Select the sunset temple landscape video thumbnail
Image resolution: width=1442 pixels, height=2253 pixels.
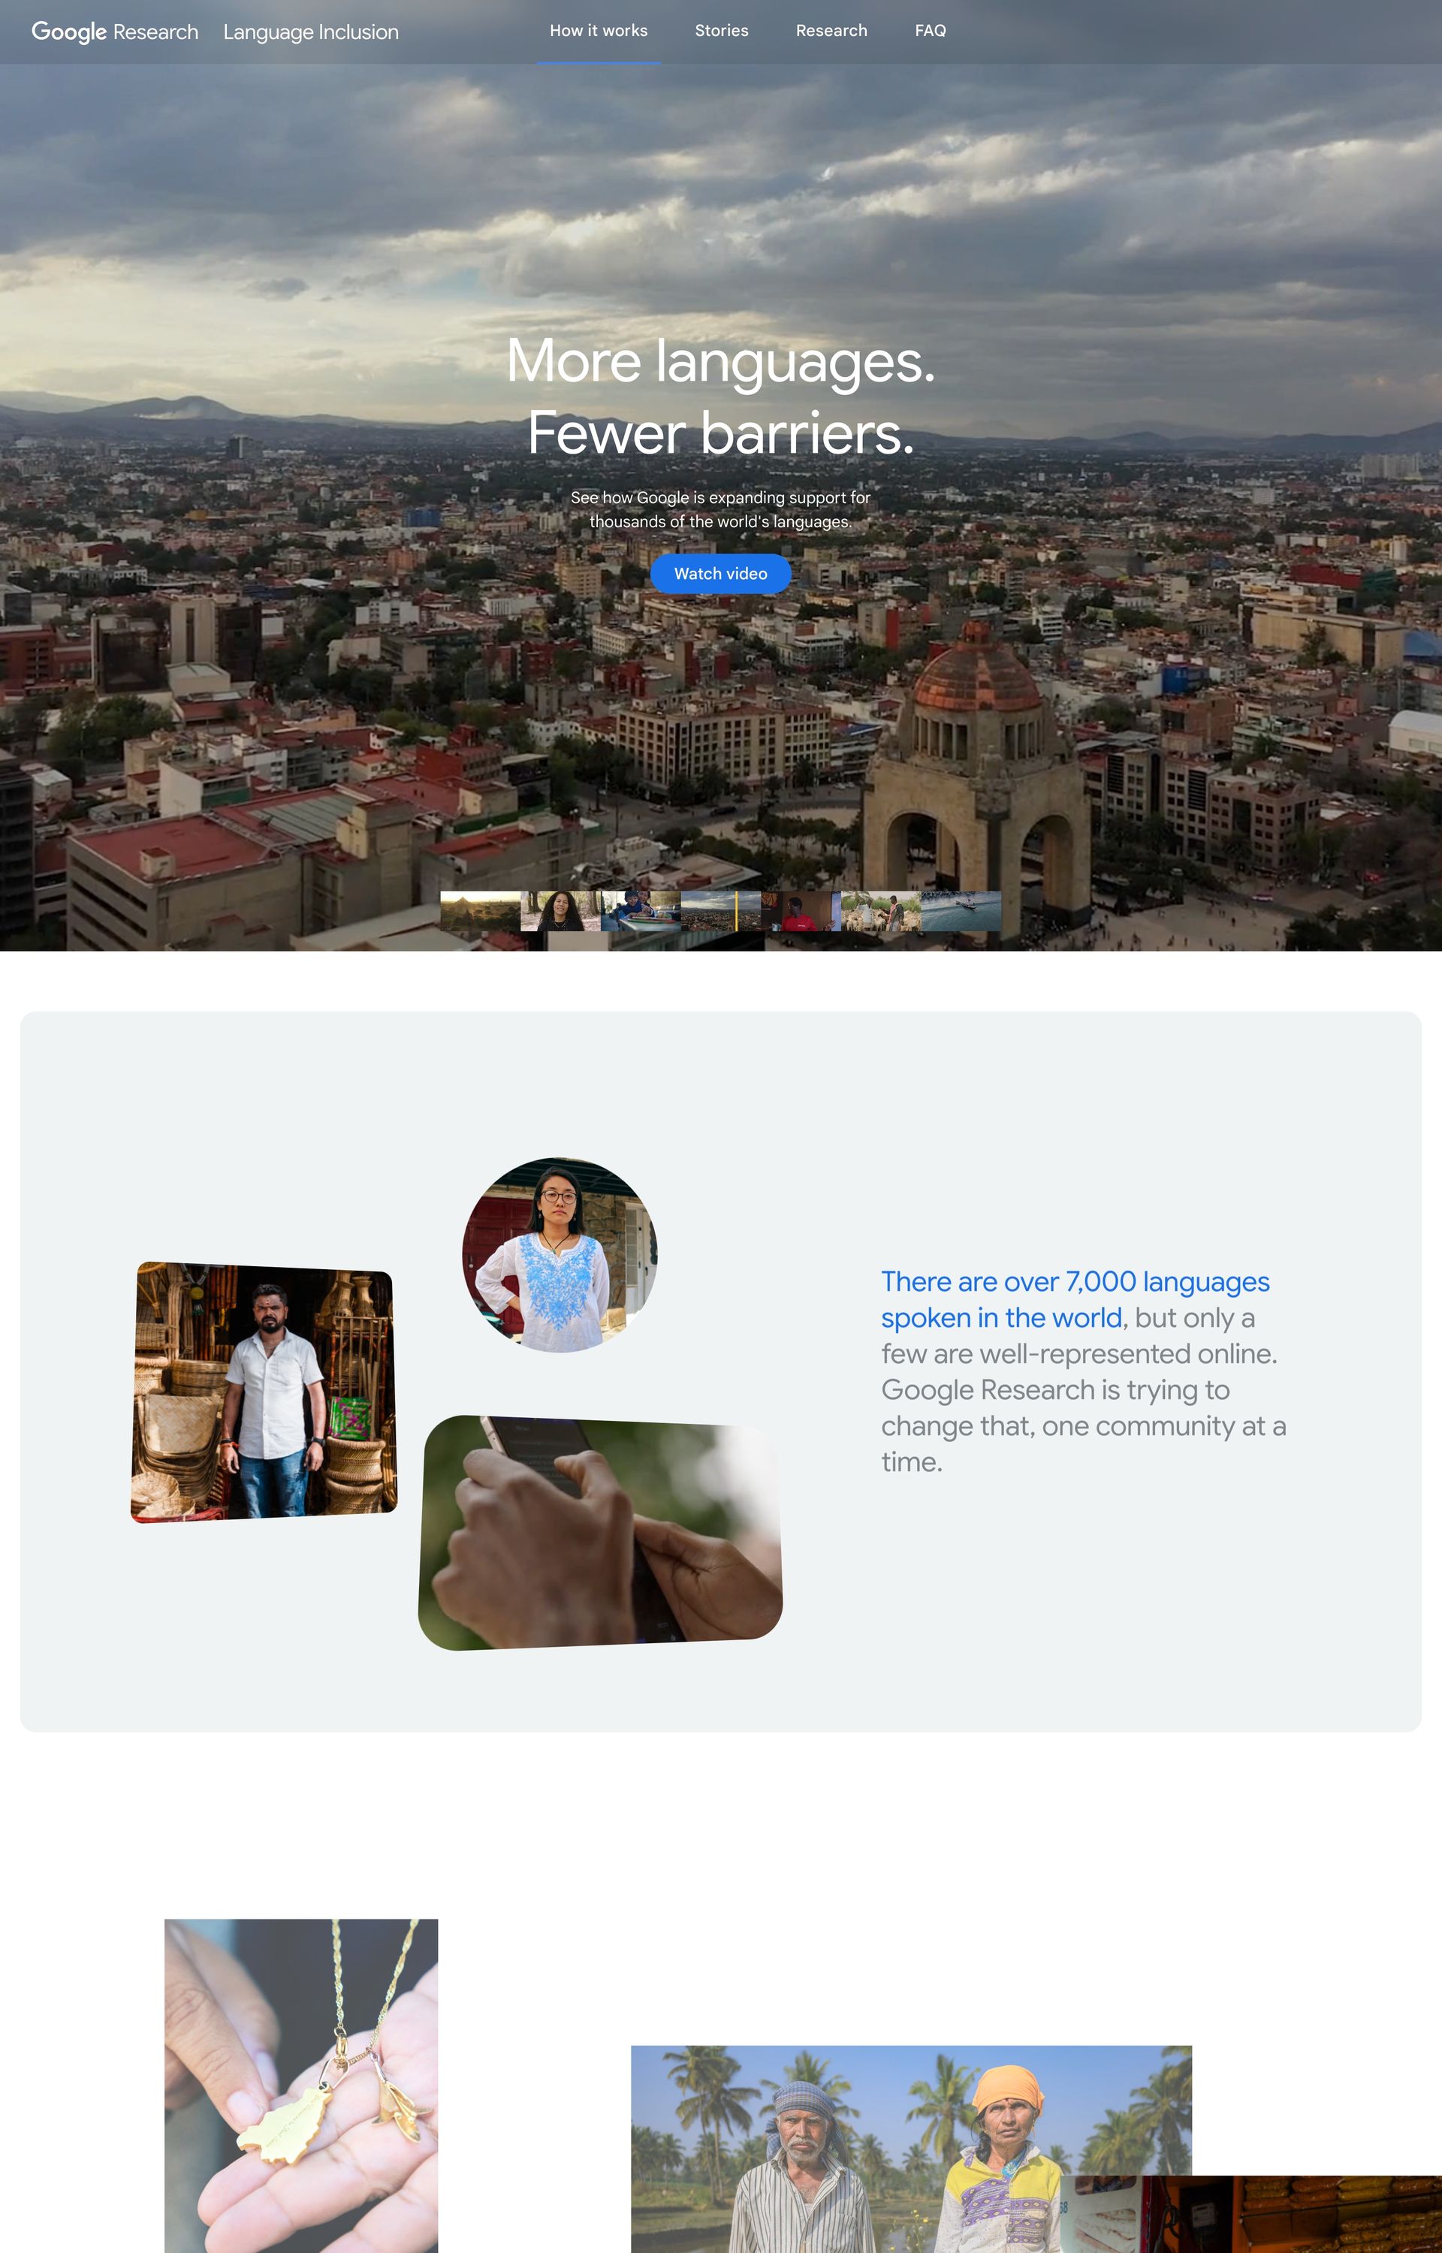(x=481, y=911)
